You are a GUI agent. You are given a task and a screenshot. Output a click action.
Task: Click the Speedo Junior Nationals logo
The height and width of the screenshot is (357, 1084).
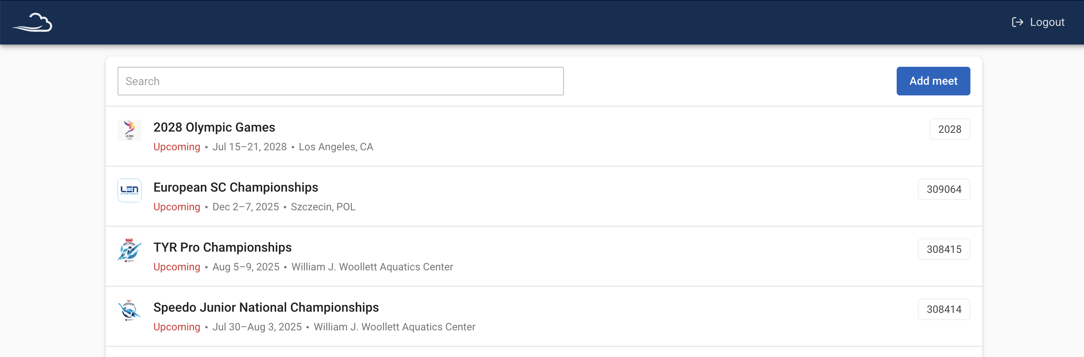click(x=130, y=311)
